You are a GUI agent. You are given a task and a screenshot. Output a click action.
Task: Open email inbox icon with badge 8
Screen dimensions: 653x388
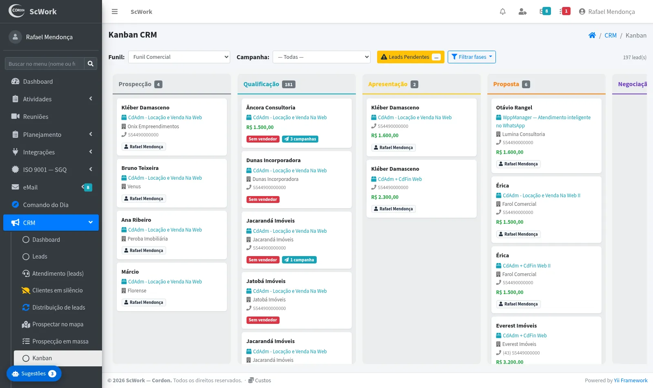pos(544,11)
